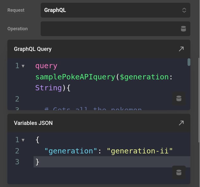
Task: Click the Operation label
Action: coord(18,29)
